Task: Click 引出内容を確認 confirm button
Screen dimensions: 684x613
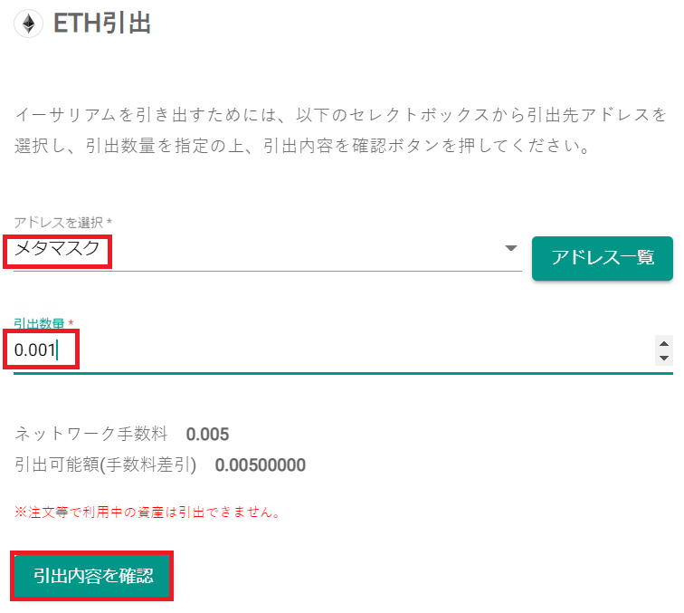Action: click(92, 576)
